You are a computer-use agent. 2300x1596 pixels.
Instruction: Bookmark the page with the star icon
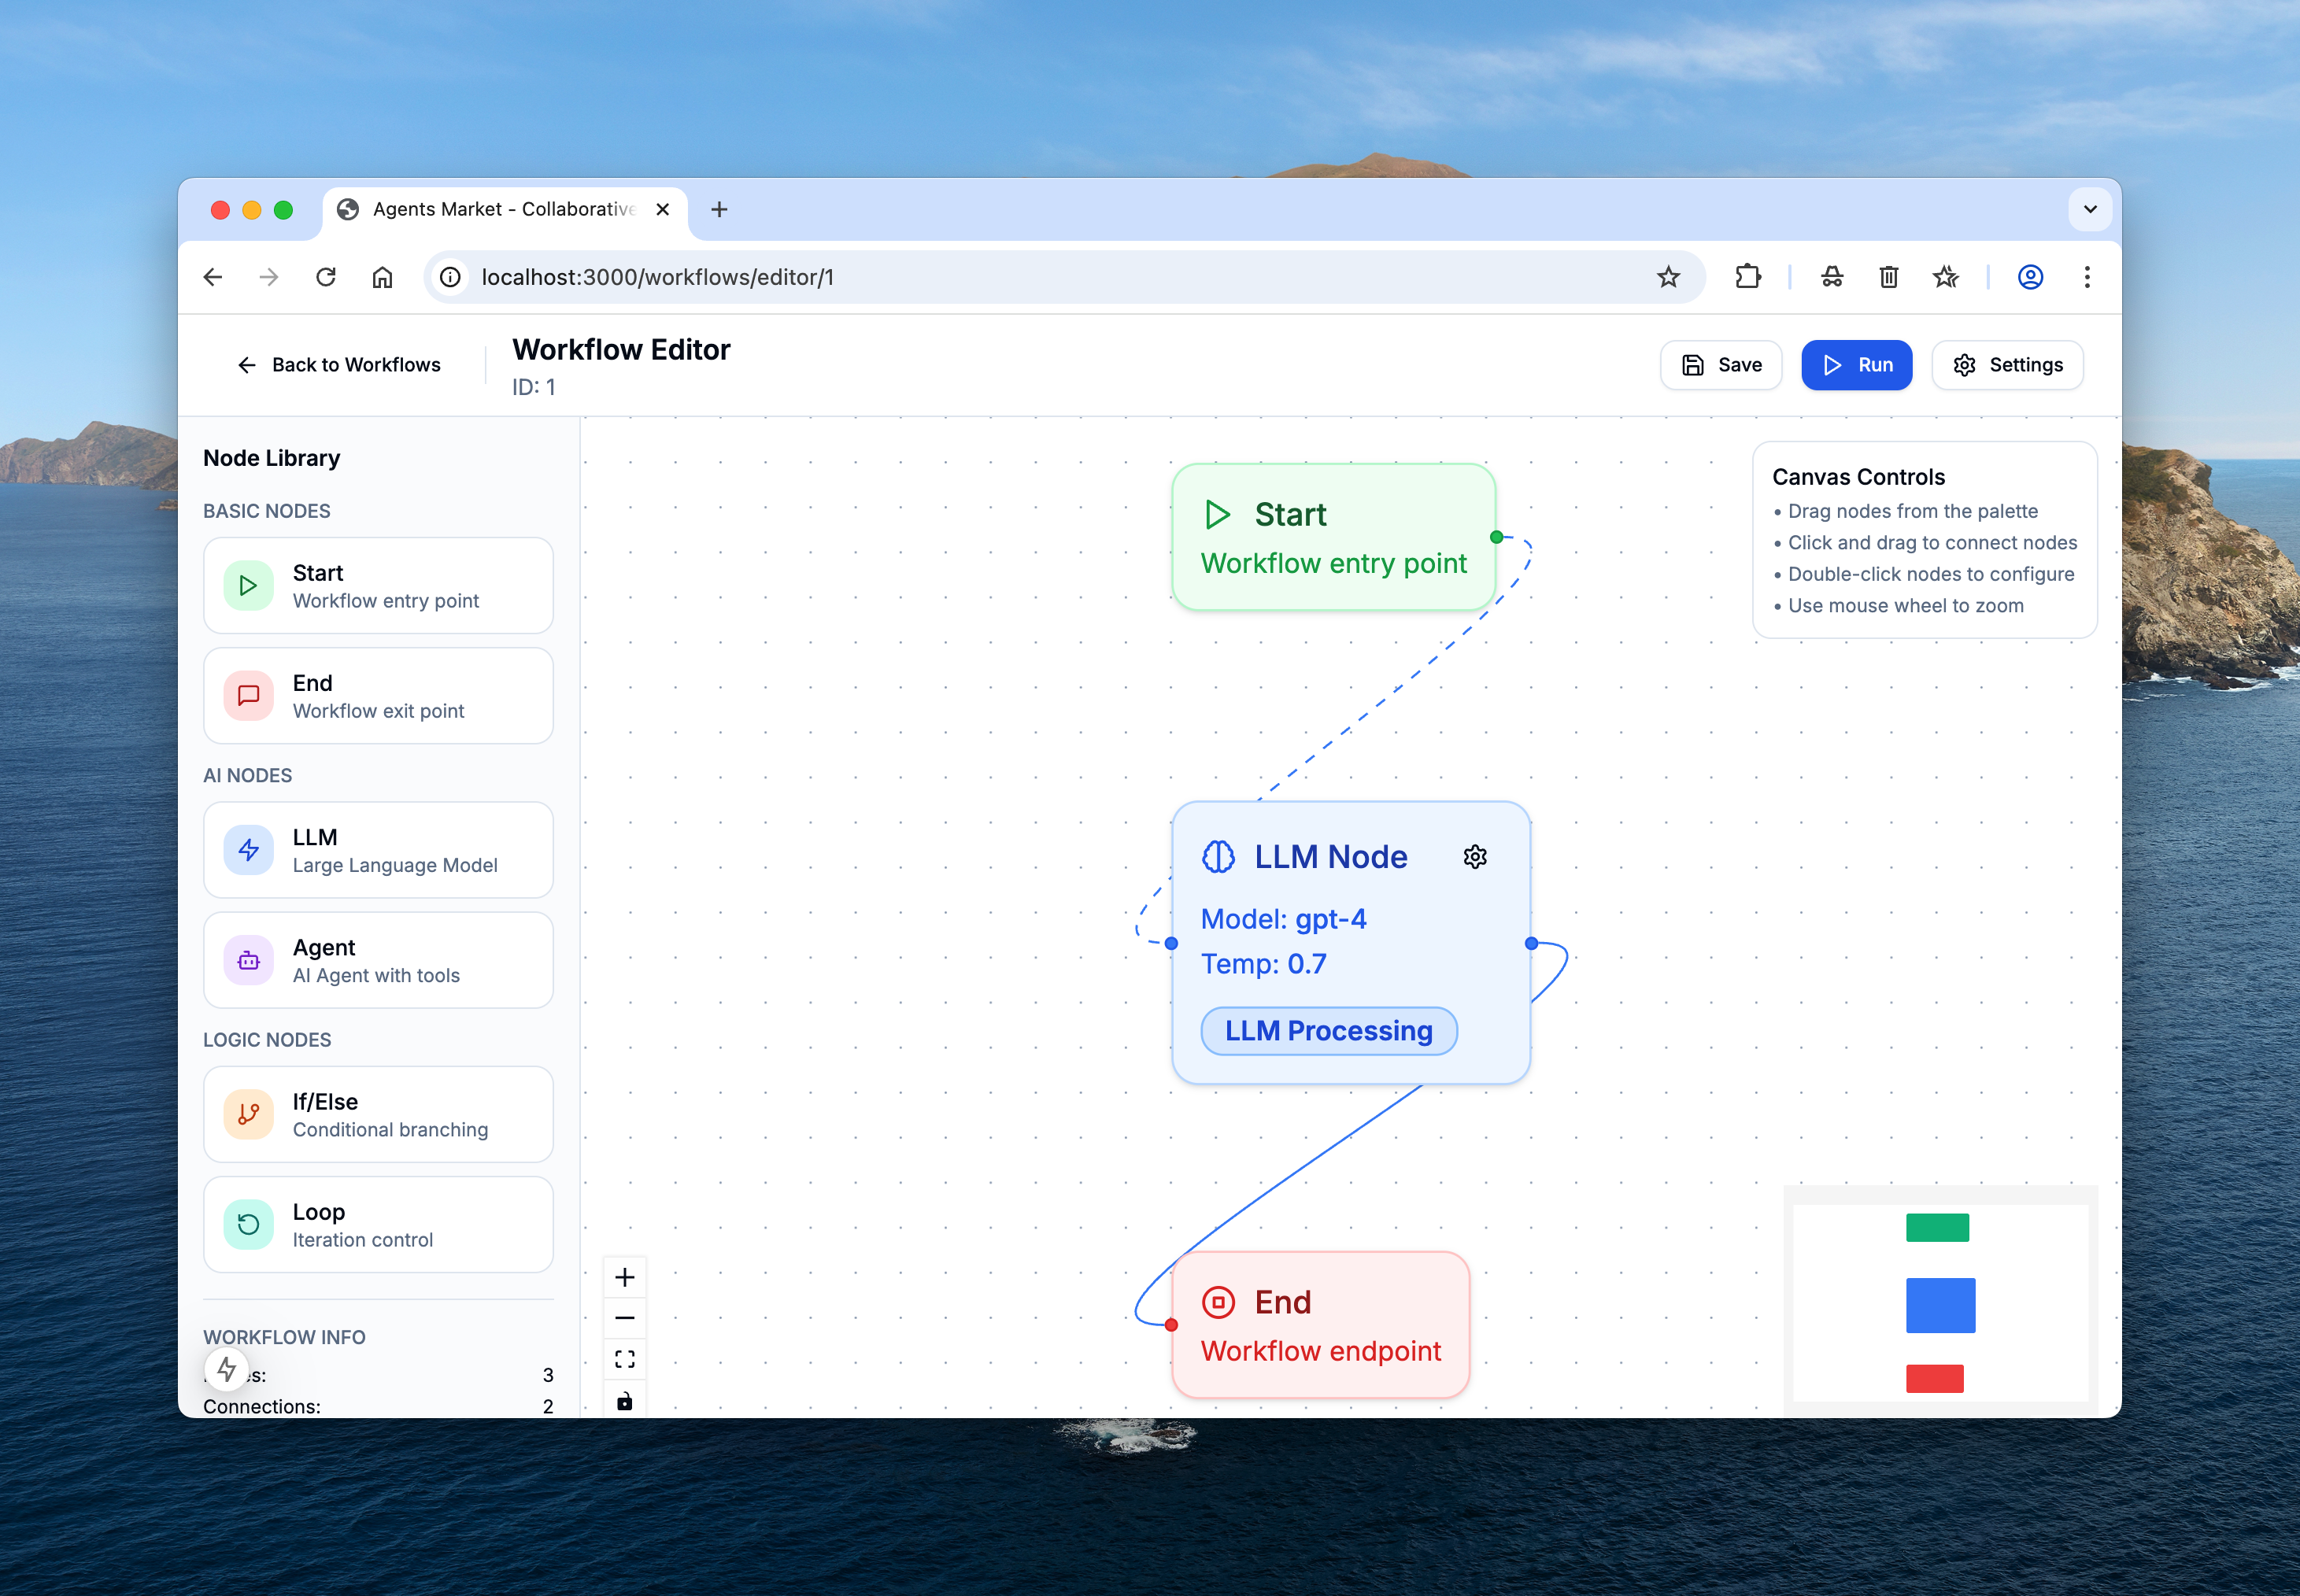click(1668, 277)
